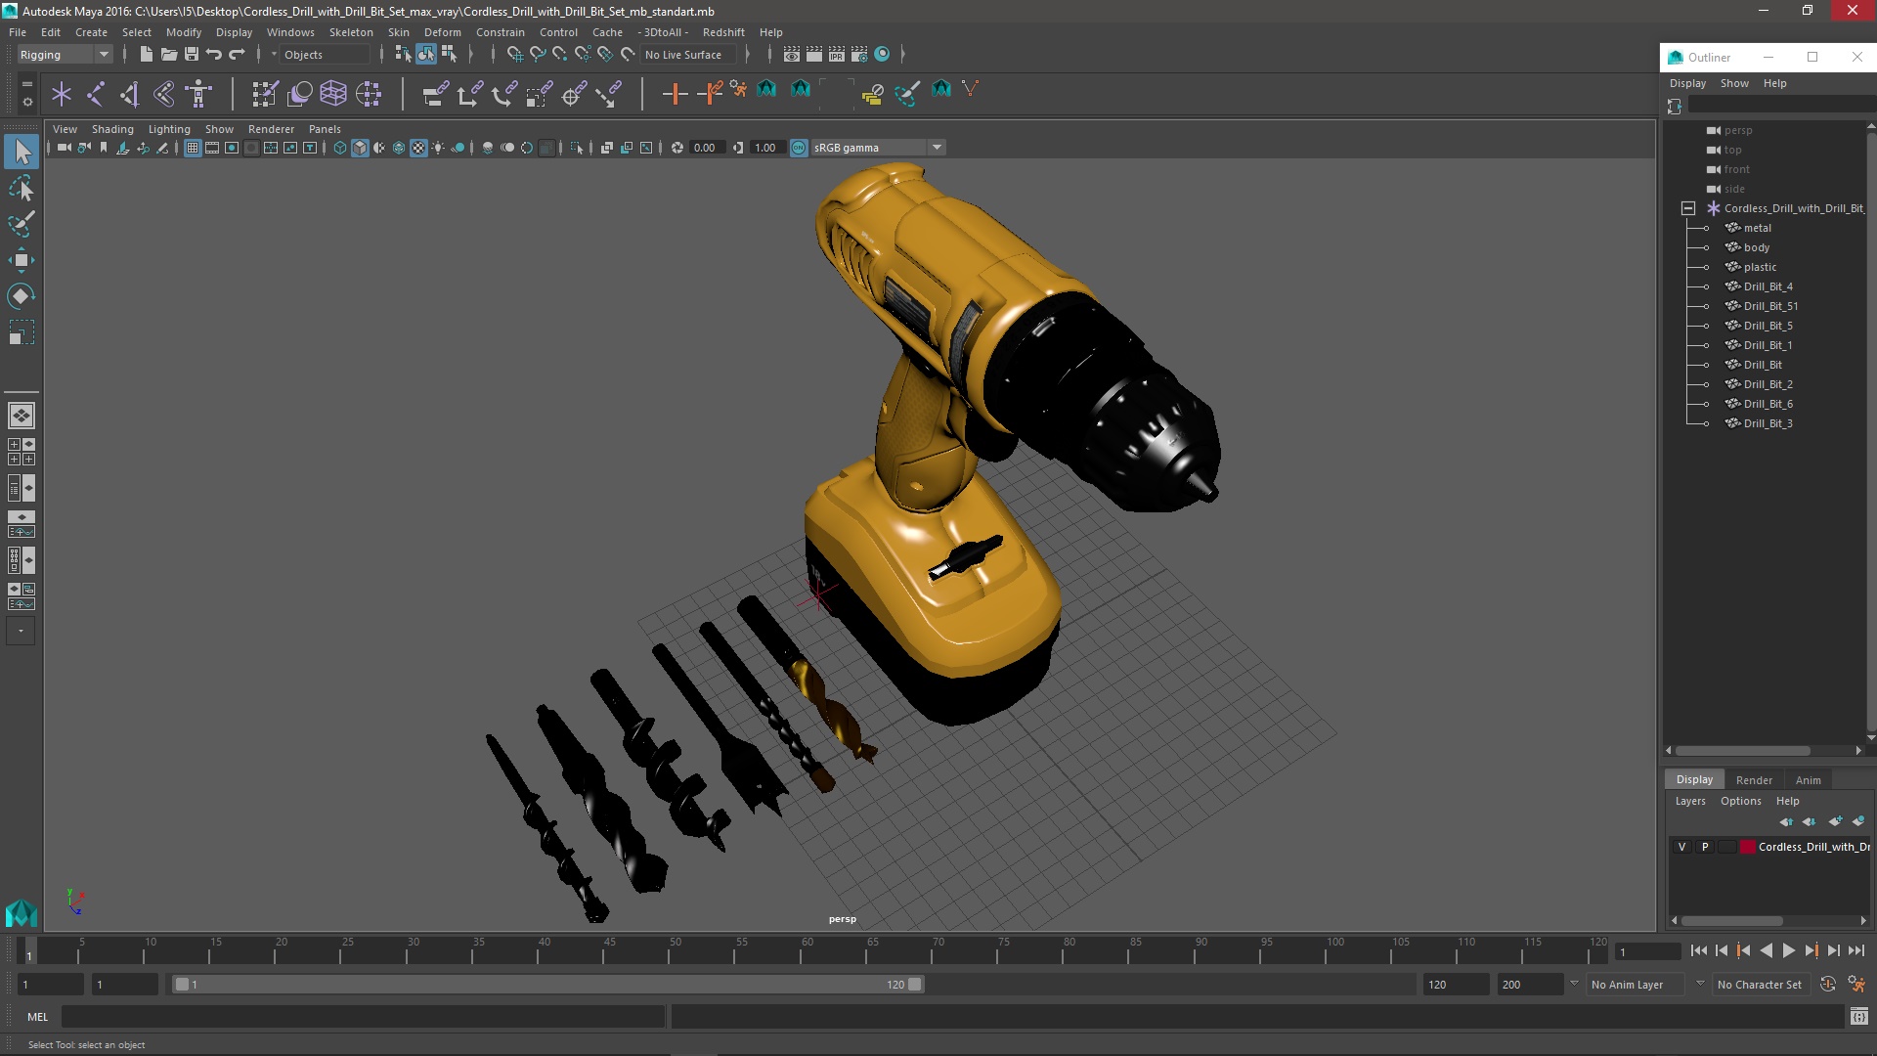The height and width of the screenshot is (1056, 1877).
Task: Click the MEL command input field
Action: click(x=363, y=1017)
